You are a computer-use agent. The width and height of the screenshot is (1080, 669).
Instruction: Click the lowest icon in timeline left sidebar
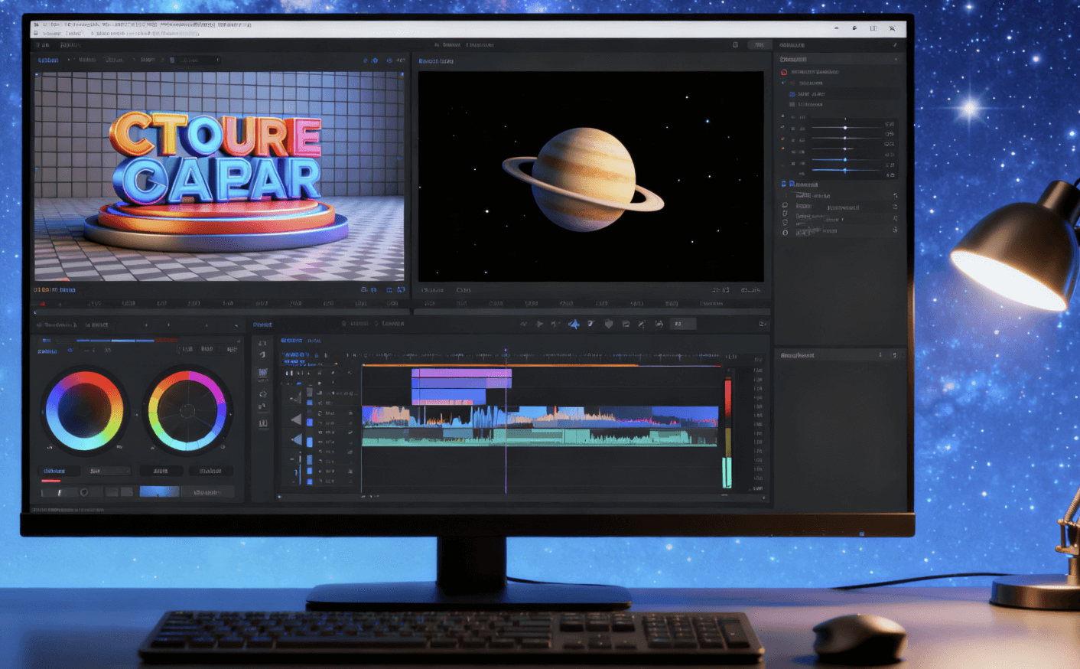263,423
